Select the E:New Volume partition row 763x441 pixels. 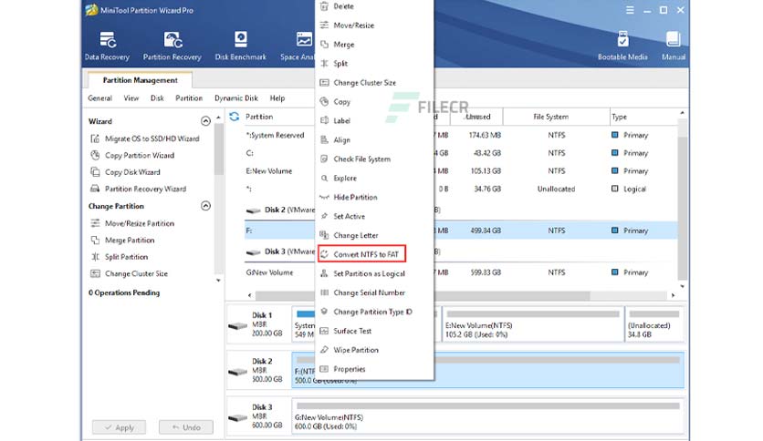[x=460, y=171]
